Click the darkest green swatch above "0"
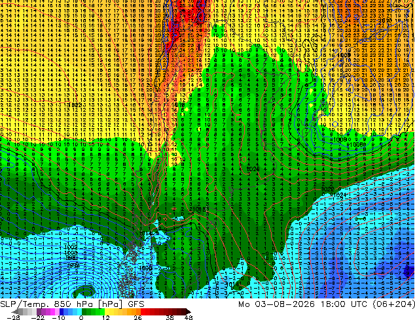The width and height of the screenshot is (415, 320). click(84, 312)
